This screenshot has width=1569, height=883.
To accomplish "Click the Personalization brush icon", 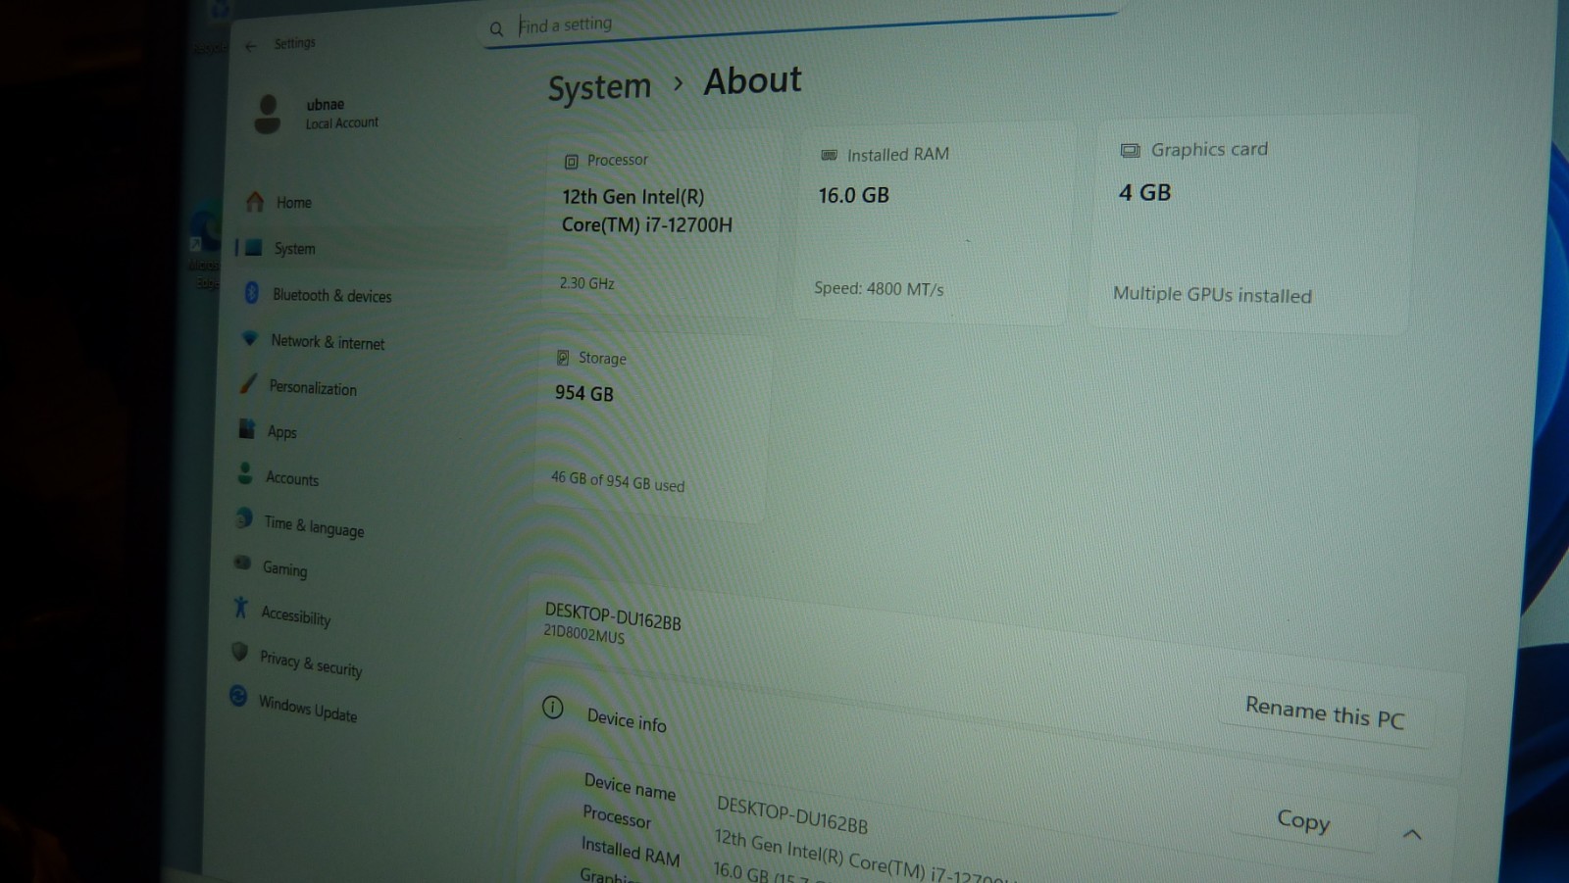I will [x=248, y=383].
